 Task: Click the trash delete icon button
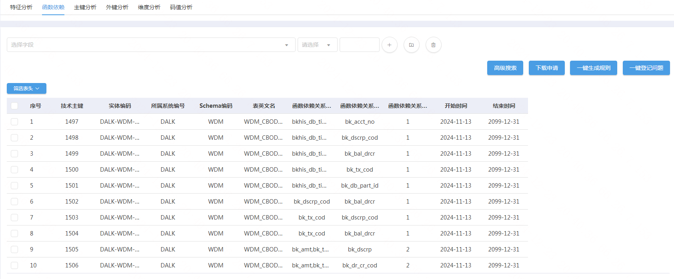434,45
